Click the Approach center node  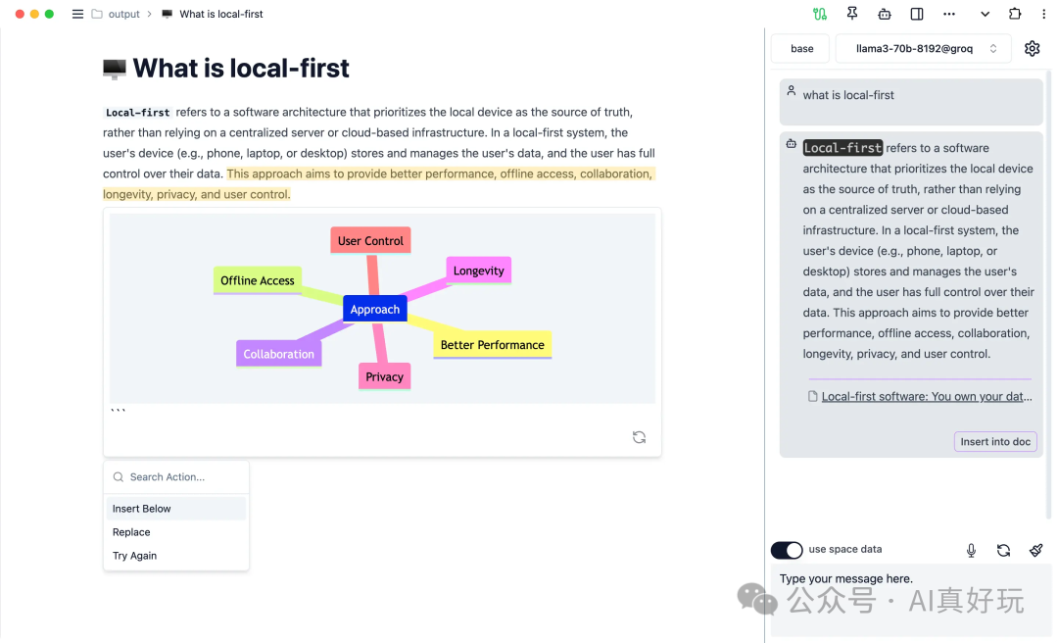click(x=374, y=310)
